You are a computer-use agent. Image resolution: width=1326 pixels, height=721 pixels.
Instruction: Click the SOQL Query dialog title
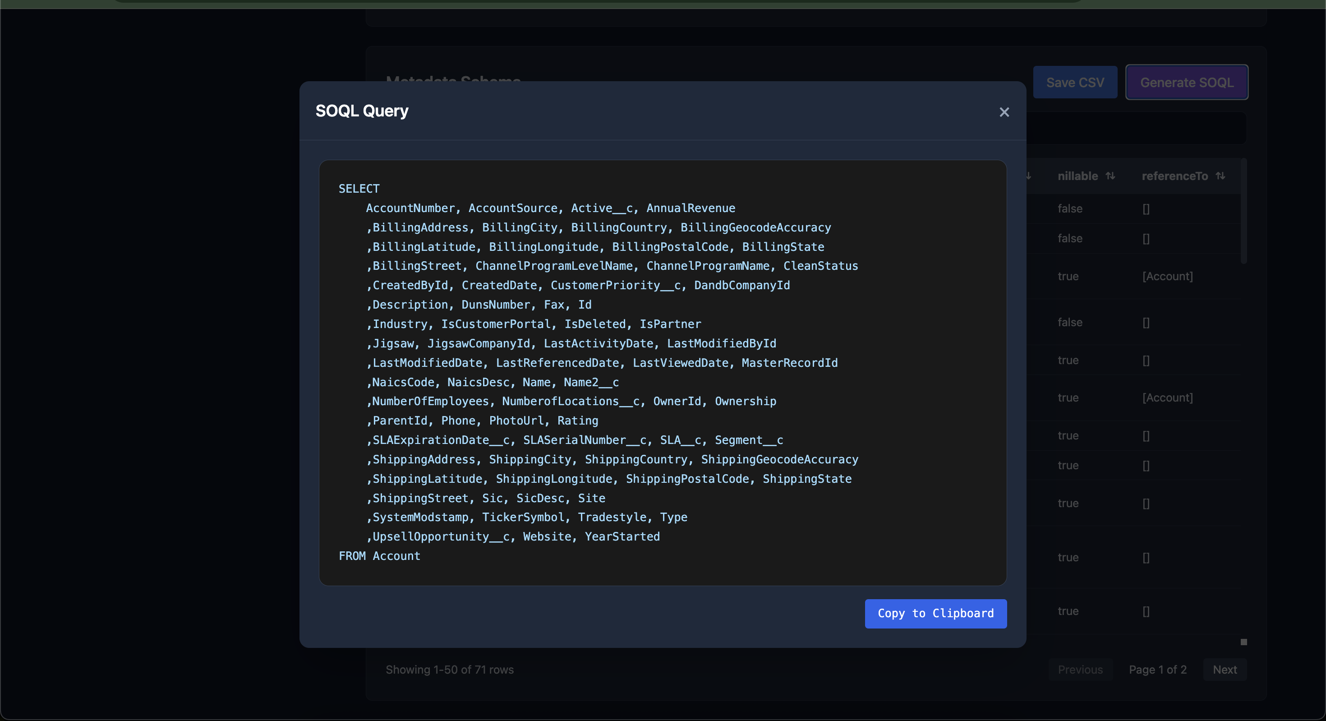click(362, 111)
